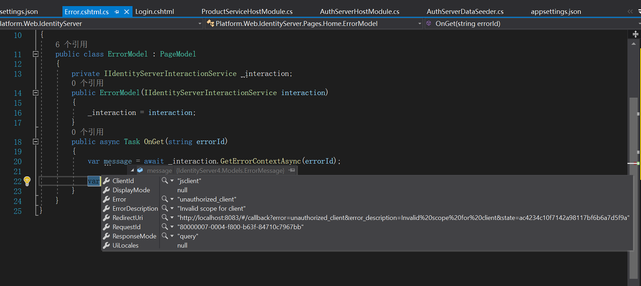The height and width of the screenshot is (286, 641).
Task: Open the Platform.Web.IdentityServer project dropdown
Action: click(x=199, y=23)
